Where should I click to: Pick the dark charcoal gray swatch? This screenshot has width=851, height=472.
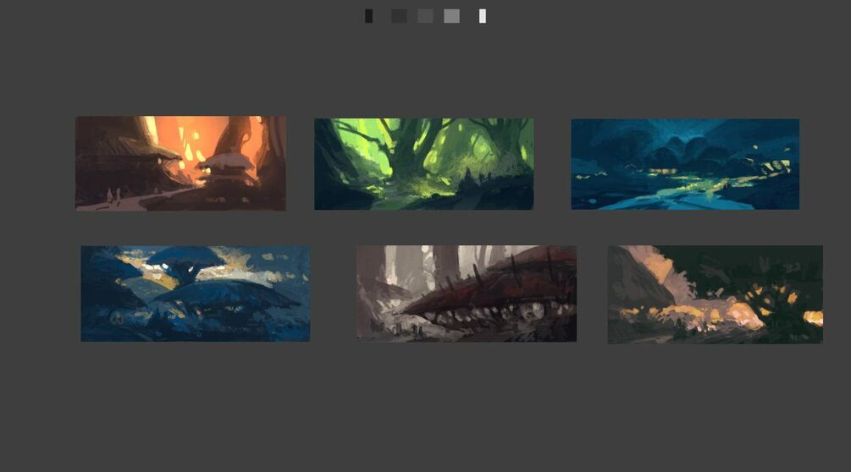pos(399,16)
